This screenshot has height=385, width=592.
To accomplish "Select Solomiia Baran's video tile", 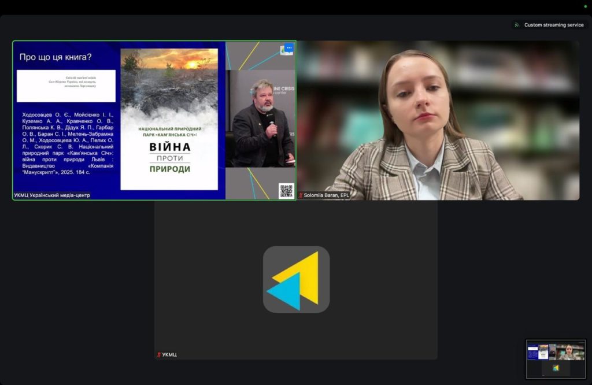I will tap(438, 120).
